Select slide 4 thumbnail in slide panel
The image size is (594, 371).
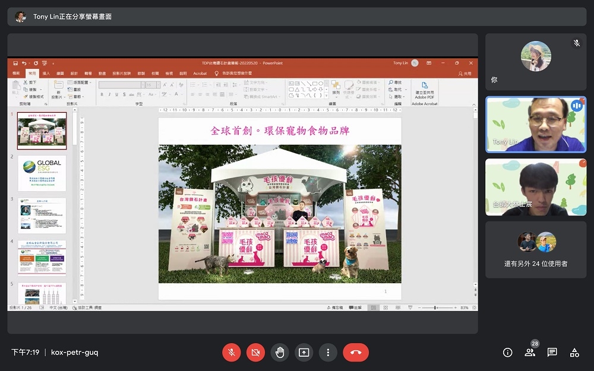pyautogui.click(x=42, y=258)
